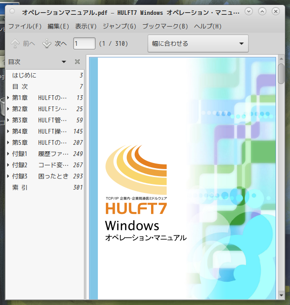Select 付録1 履歴ファ… row
Screen dimensions: 290x305
[x=45, y=154]
